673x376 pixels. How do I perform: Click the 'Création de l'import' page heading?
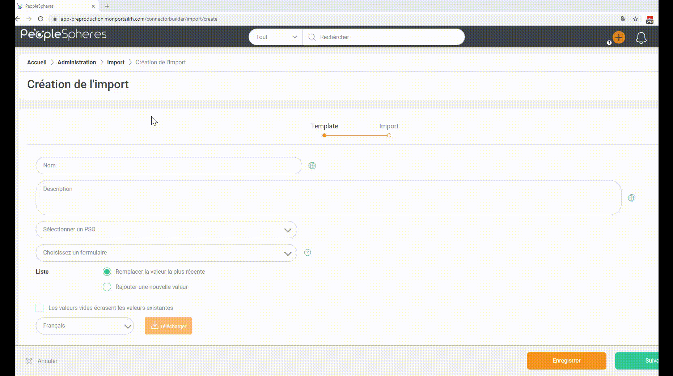[x=78, y=84]
